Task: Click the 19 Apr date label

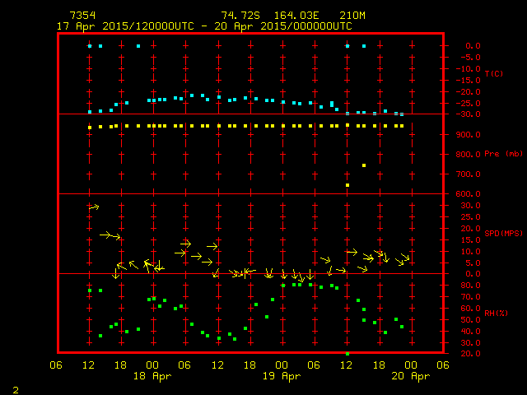Action: coord(282,376)
